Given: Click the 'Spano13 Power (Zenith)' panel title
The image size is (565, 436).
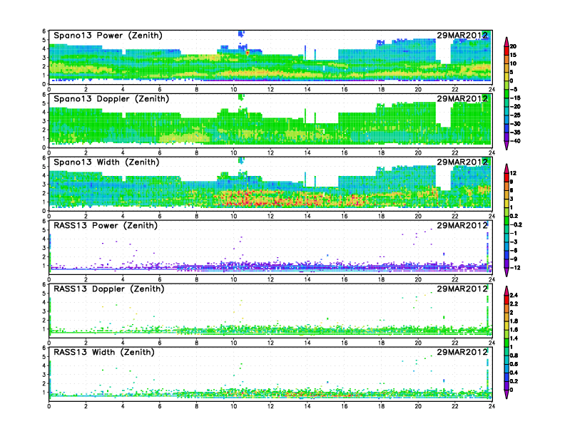Looking at the screenshot, I should [x=108, y=36].
